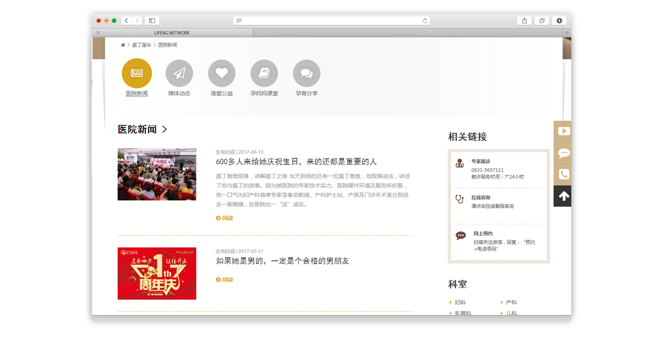This screenshot has height=338, width=655.
Task: Open the 妇科 department link
Action: [x=460, y=302]
